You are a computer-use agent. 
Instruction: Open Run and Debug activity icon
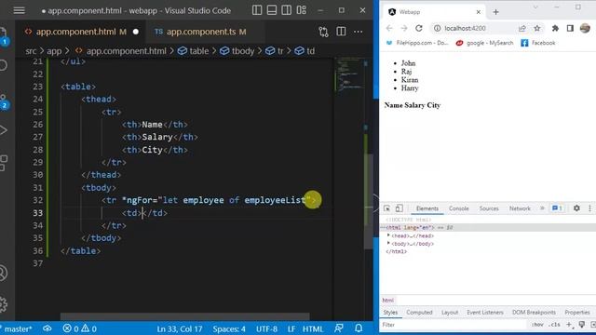4,130
